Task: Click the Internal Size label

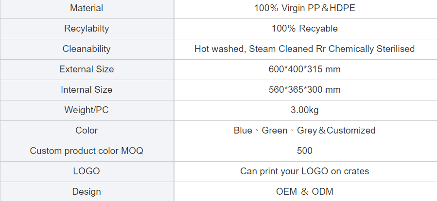Action: pos(87,90)
